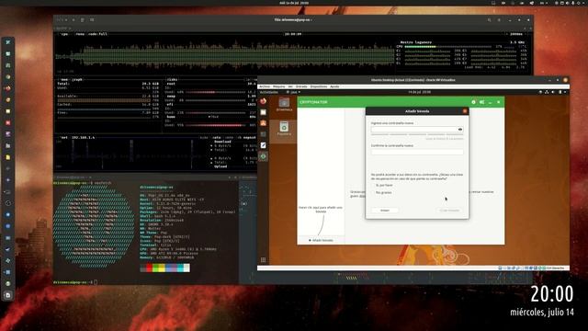Open the Máquina menu in VirtualBox
588x331 pixels.
(278, 86)
